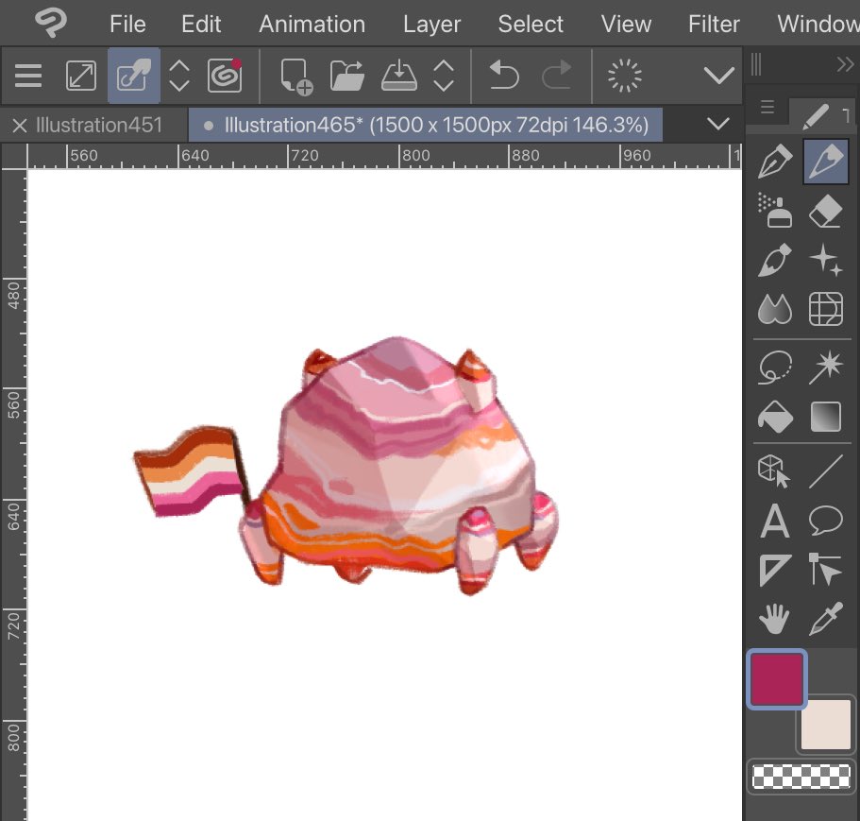860x821 pixels.
Task: Expand the stepper arrows beside touch gesture icon
Action: pyautogui.click(x=179, y=76)
